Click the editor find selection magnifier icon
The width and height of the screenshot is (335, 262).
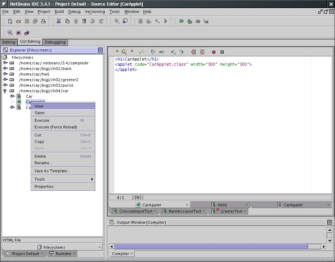pos(124,52)
